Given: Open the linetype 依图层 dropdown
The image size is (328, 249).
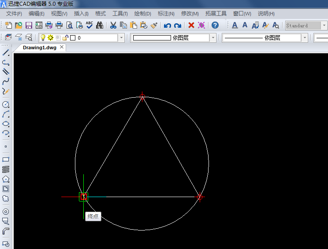Looking at the screenshot, I should pyautogui.click(x=304, y=38).
